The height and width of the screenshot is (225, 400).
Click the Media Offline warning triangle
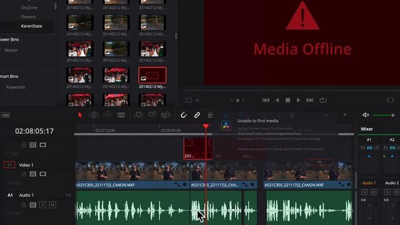pos(302,16)
